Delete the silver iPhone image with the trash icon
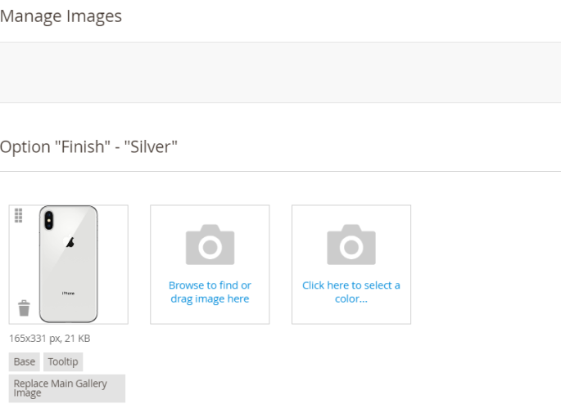 [x=24, y=308]
